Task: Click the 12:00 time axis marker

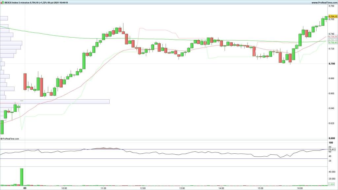Action: (143, 188)
